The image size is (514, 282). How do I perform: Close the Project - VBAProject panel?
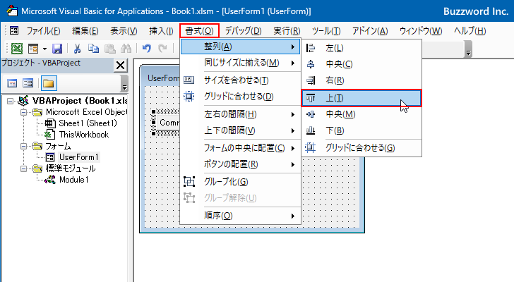[x=120, y=66]
